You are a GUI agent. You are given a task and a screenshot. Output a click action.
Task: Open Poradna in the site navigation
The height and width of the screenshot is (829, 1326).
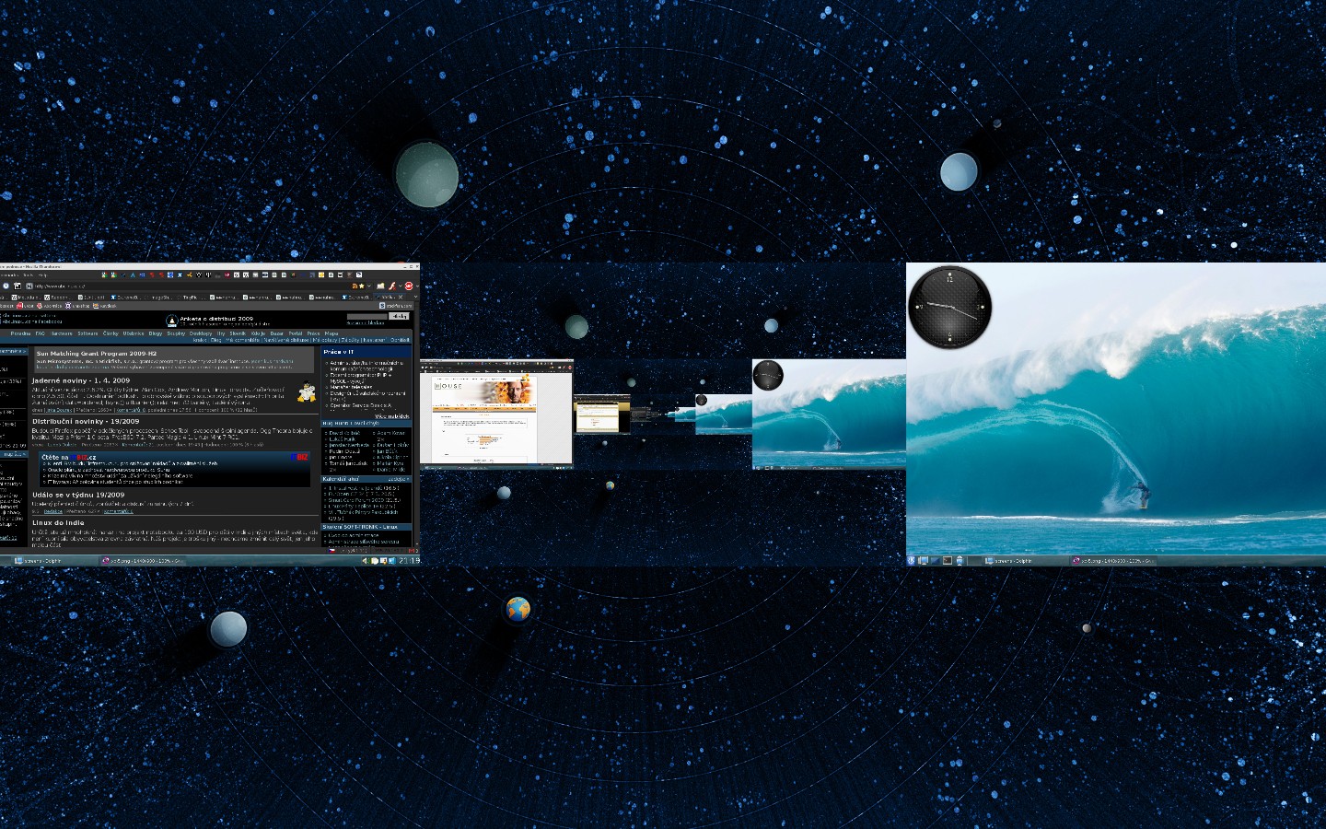click(x=20, y=333)
